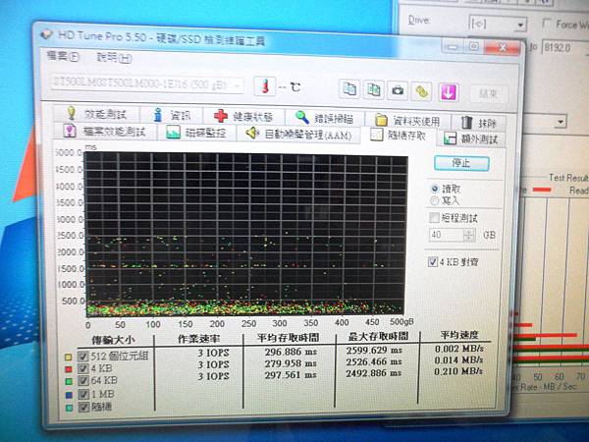589x442 pixels.
Task: Click the short stroke GB spinner arrows
Action: [x=469, y=236]
